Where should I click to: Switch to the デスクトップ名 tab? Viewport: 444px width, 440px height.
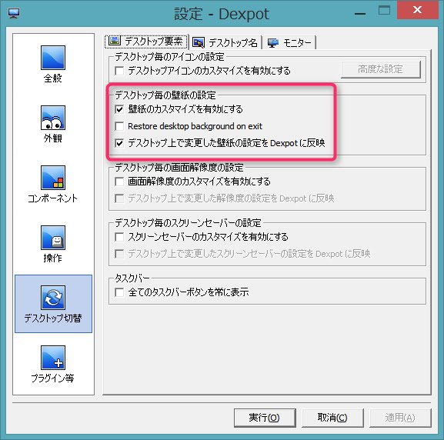[x=225, y=43]
